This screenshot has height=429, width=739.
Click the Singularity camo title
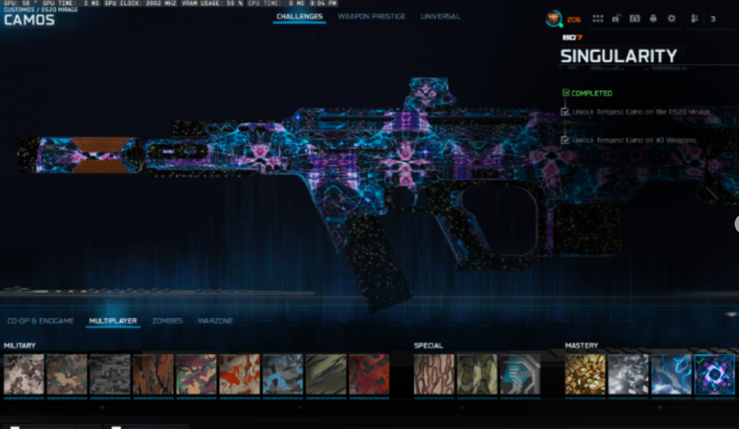click(618, 56)
